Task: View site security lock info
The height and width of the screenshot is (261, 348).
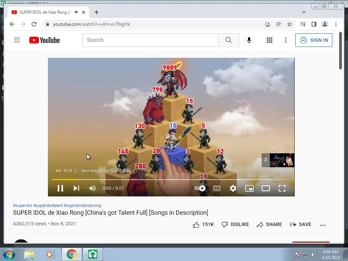Action: (47, 24)
